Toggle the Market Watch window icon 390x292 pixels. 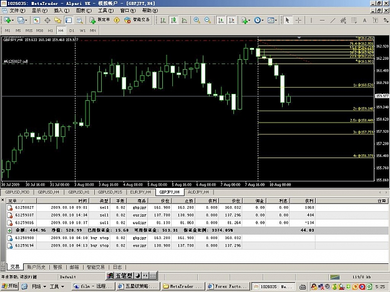pos(37,20)
